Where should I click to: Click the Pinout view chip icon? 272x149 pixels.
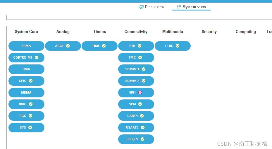[142, 7]
